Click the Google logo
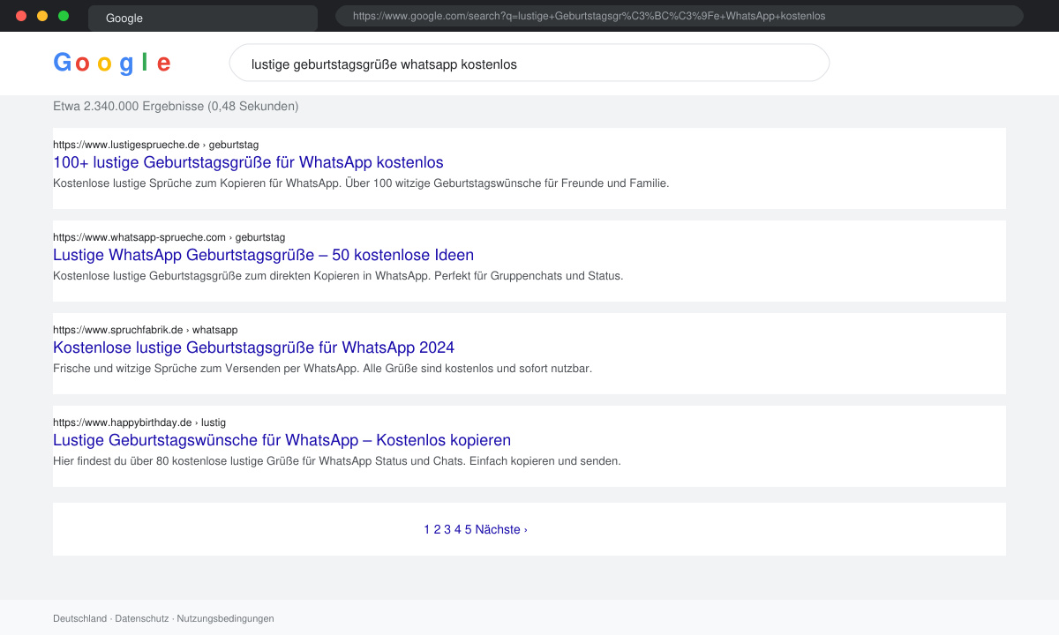Viewport: 1059px width, 635px height. point(112,63)
